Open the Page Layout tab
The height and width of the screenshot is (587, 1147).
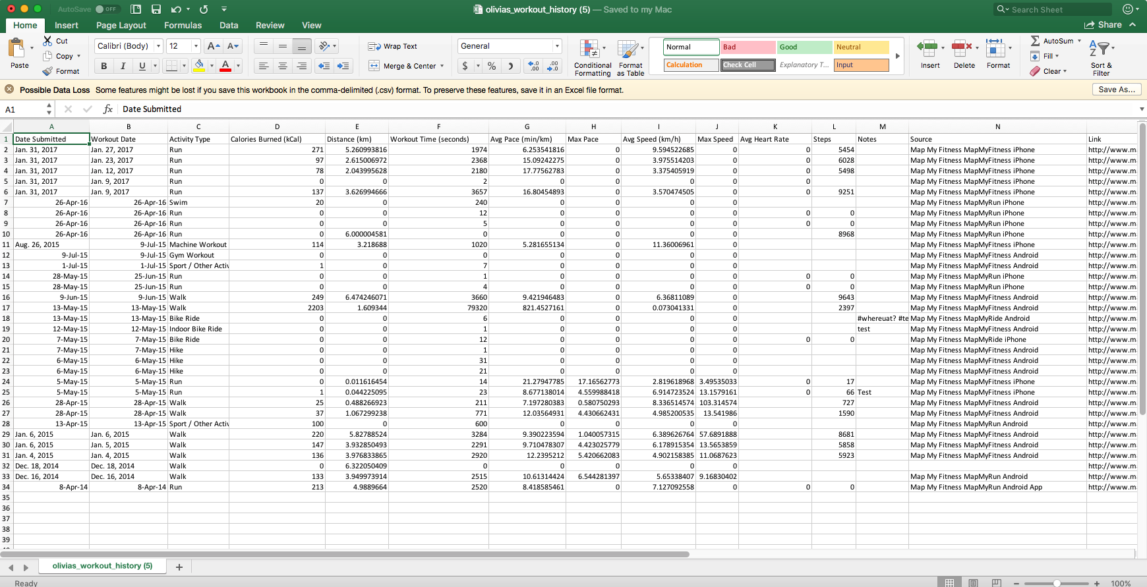[121, 25]
